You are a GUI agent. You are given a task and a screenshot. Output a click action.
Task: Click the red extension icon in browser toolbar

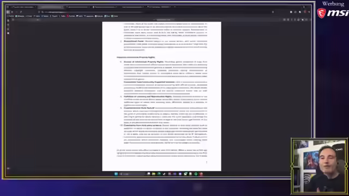coord(305,12)
